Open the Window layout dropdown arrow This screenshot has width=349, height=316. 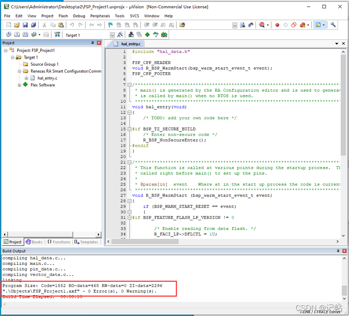pyautogui.click(x=323, y=25)
